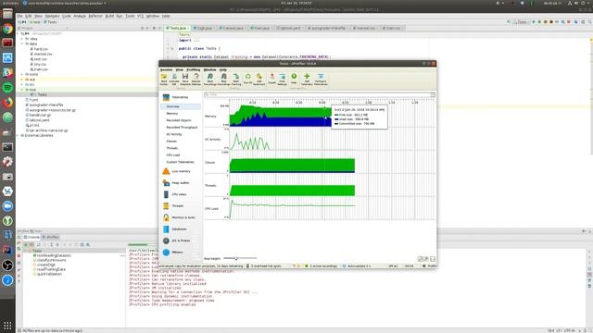Image resolution: width=593 pixels, height=333 pixels.
Task: Open Analyze menu in IntelliJ
Action: tap(80, 17)
